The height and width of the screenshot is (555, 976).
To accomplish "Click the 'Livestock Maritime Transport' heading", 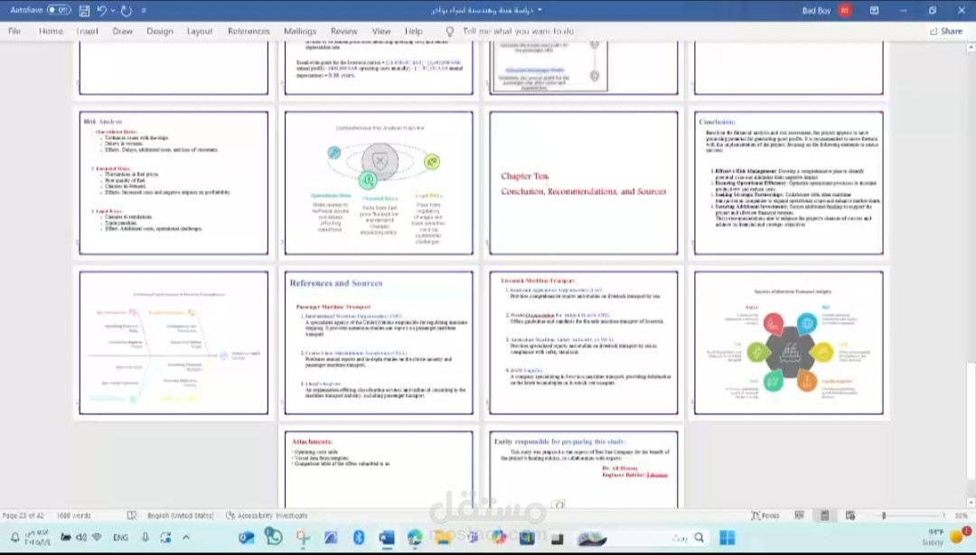I will (x=538, y=281).
